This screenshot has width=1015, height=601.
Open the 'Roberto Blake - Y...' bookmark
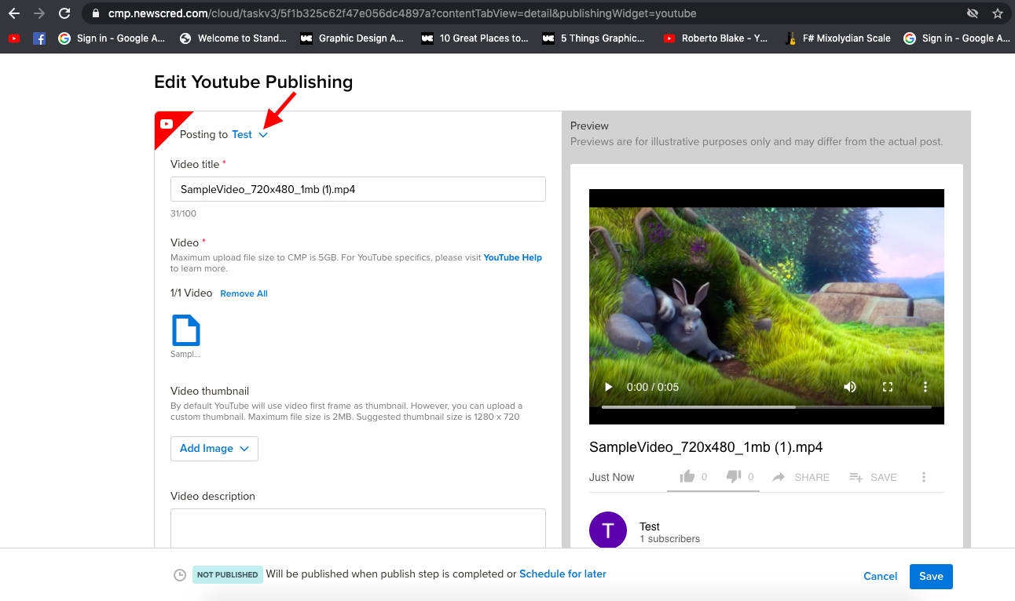point(716,38)
